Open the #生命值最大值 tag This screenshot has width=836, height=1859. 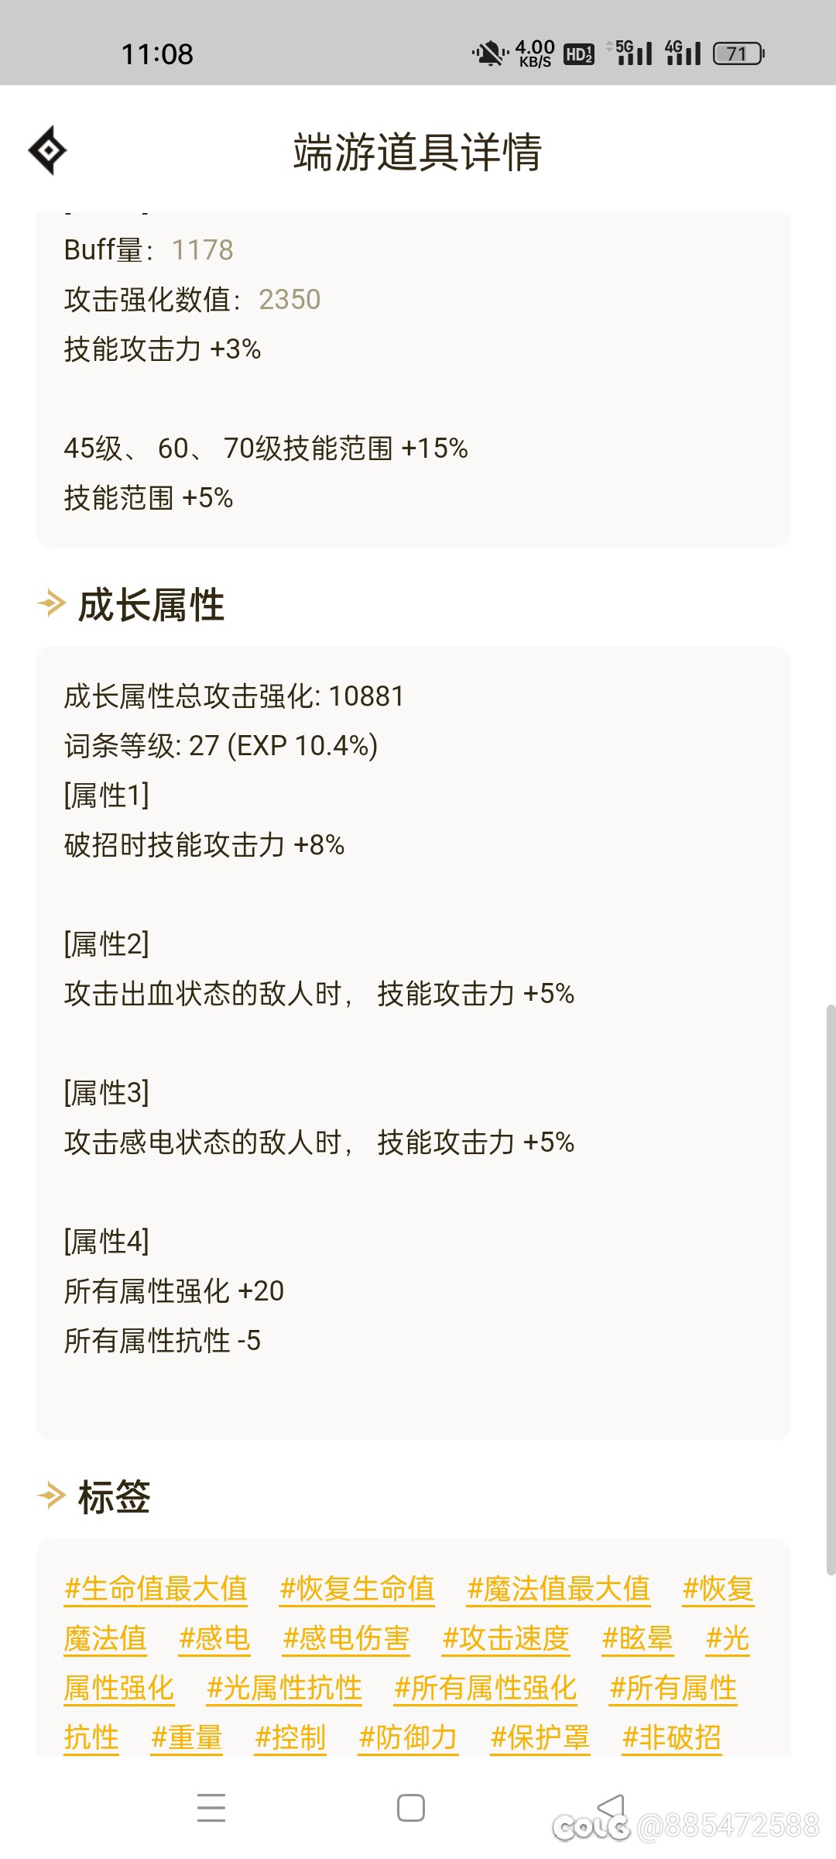click(x=156, y=1589)
